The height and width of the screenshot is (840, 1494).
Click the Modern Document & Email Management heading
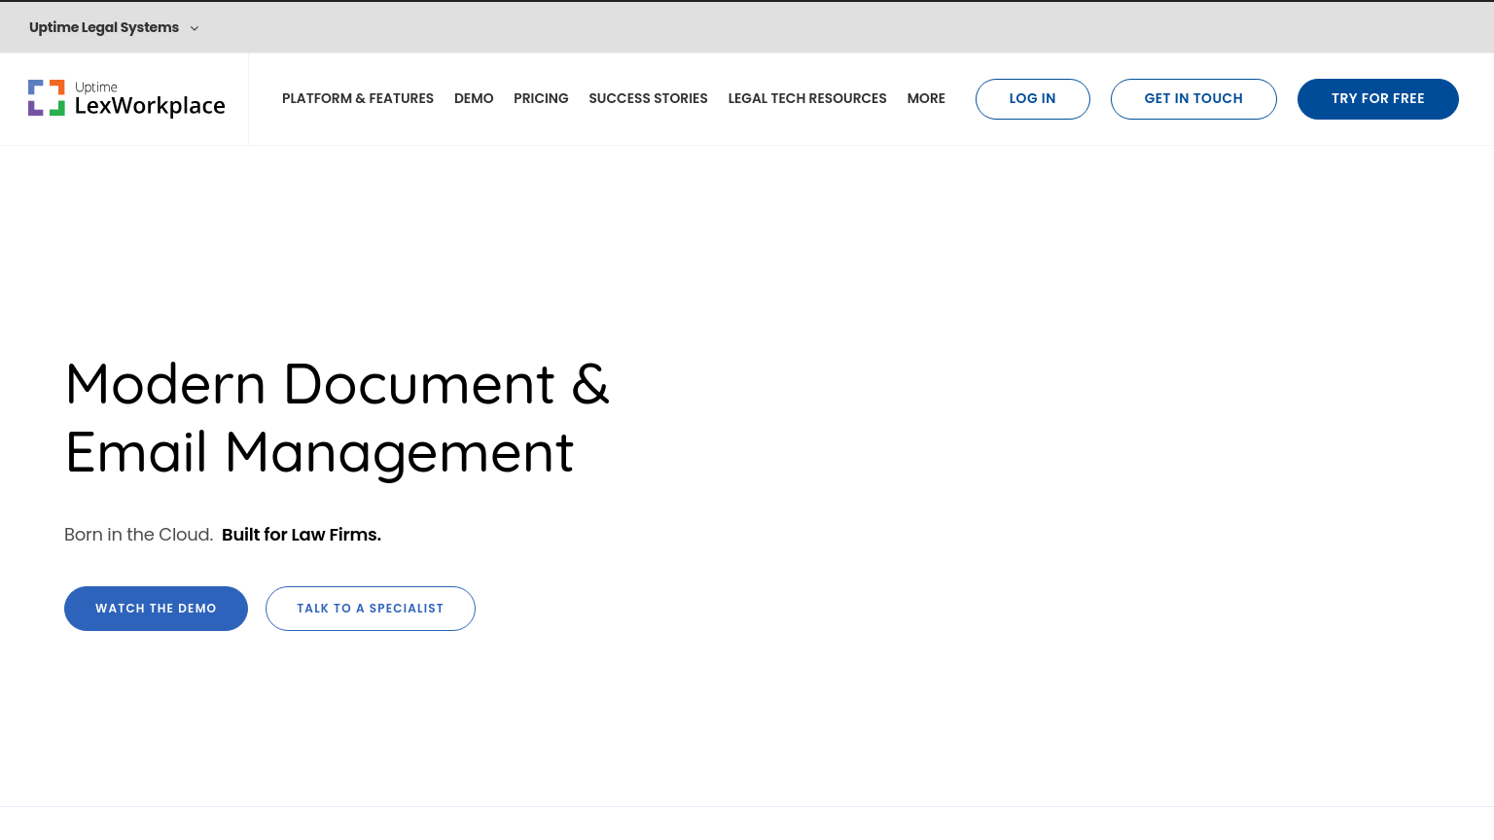click(337, 418)
